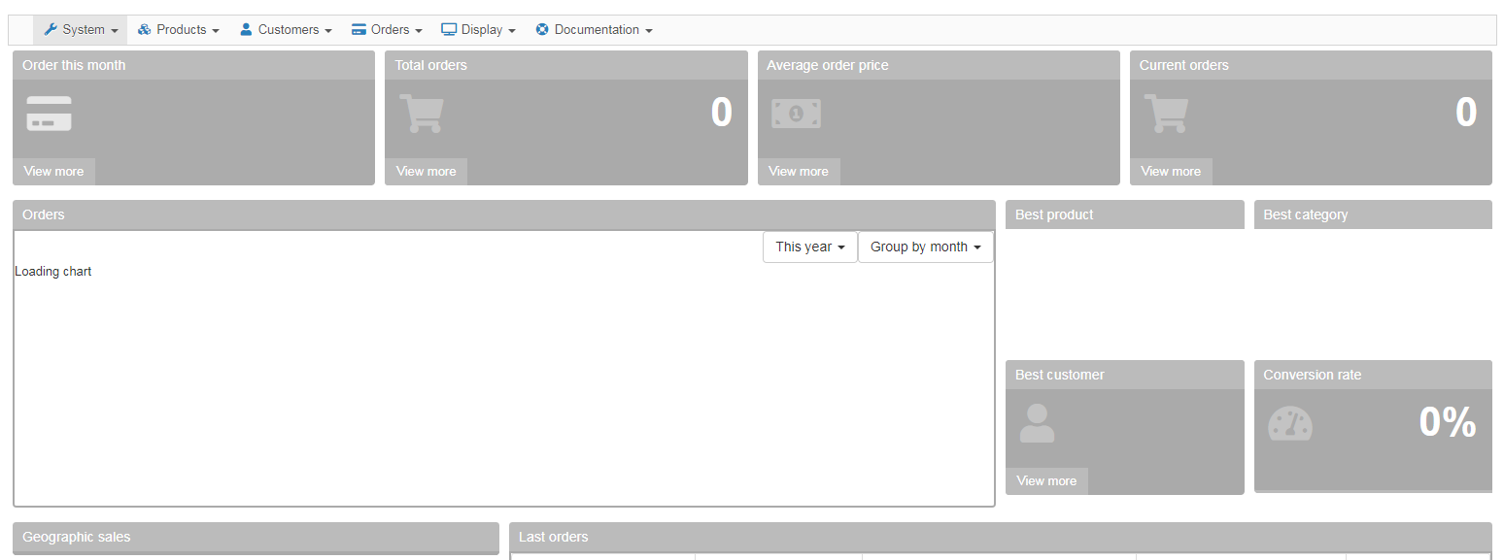View more for Best customer

(1046, 481)
